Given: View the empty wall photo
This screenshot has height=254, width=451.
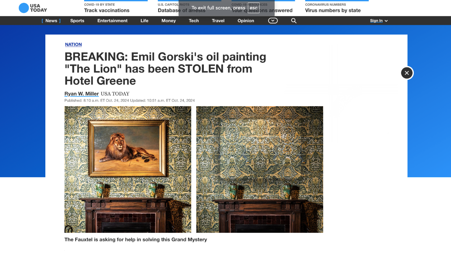Looking at the screenshot, I should 260,169.
